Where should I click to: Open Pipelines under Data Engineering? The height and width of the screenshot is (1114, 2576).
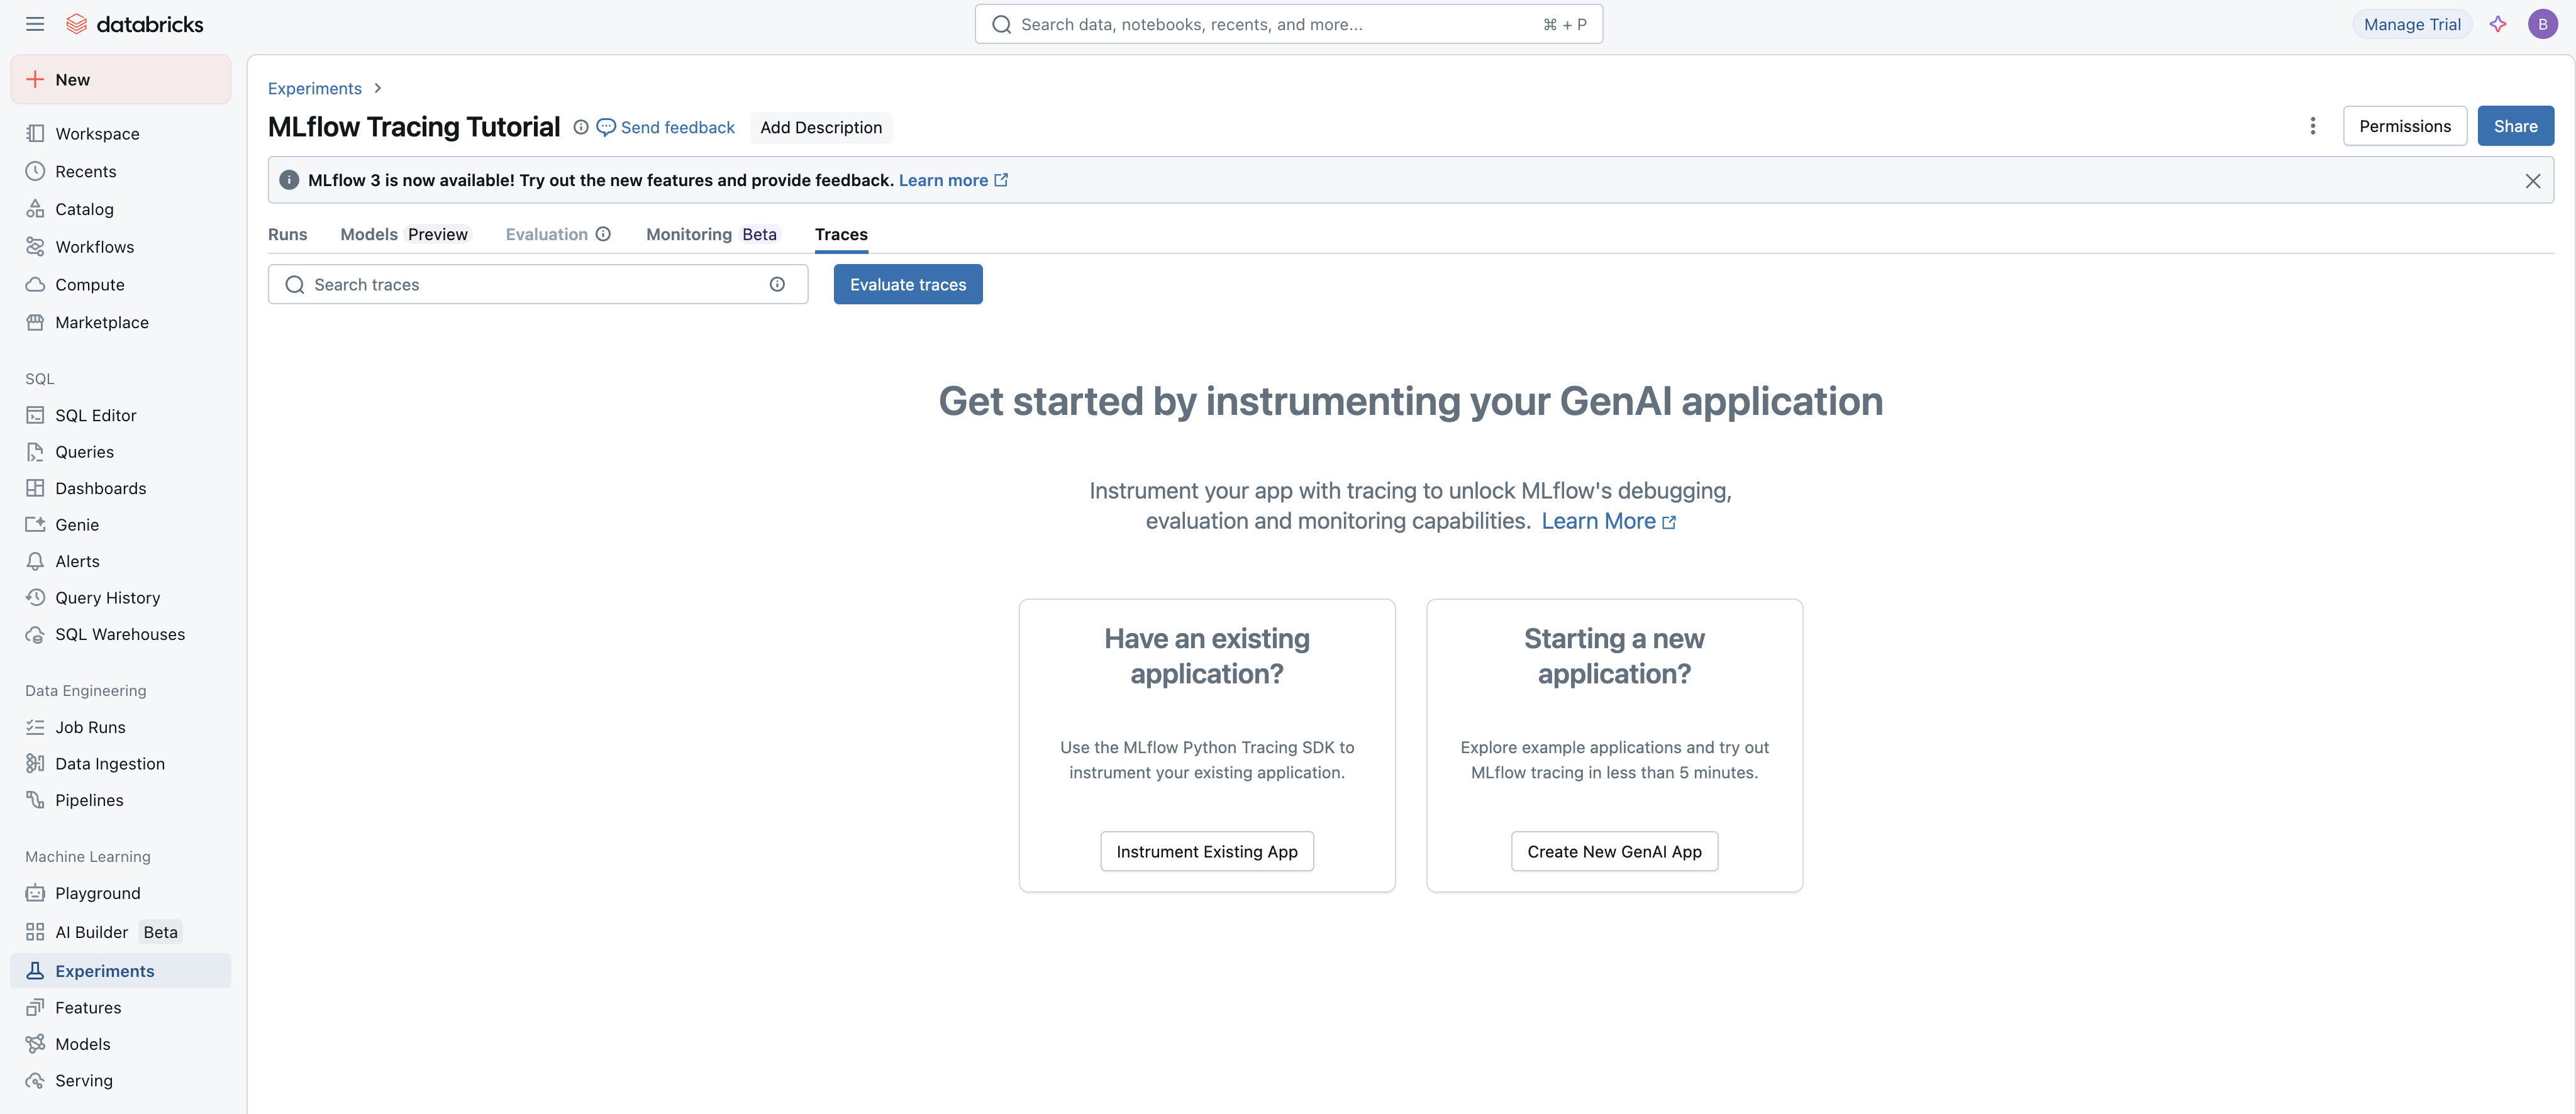pyautogui.click(x=89, y=800)
